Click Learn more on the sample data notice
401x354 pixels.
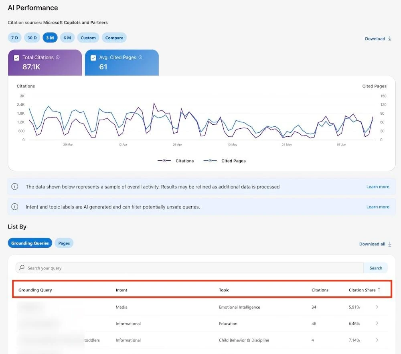point(378,186)
